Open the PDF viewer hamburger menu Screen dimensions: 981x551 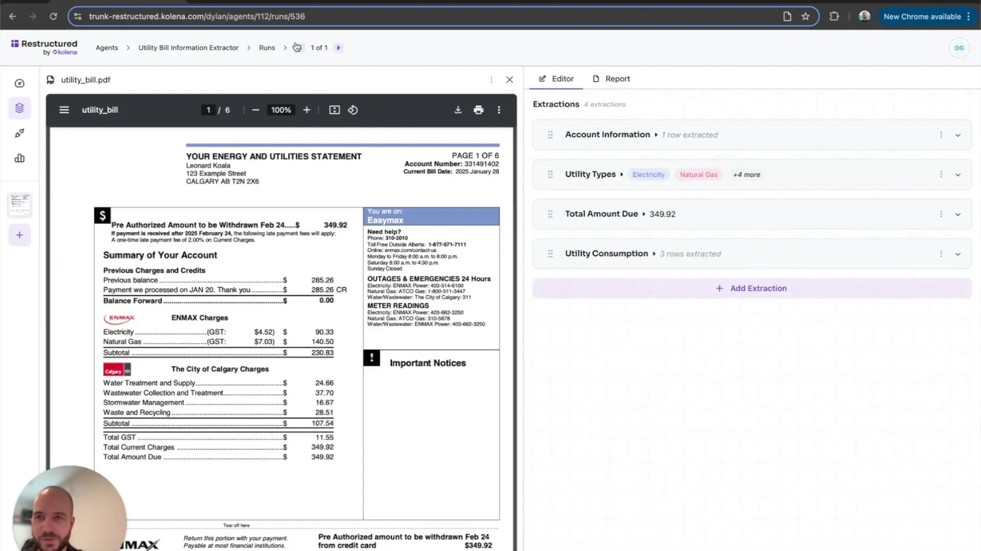tap(64, 110)
